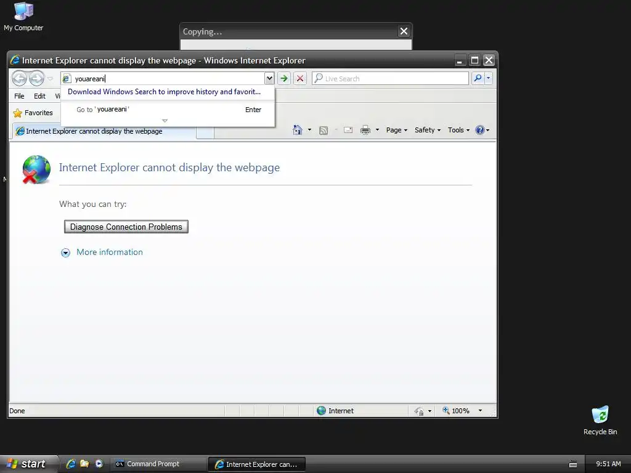Click the Print icon
The height and width of the screenshot is (473, 631).
tap(365, 130)
